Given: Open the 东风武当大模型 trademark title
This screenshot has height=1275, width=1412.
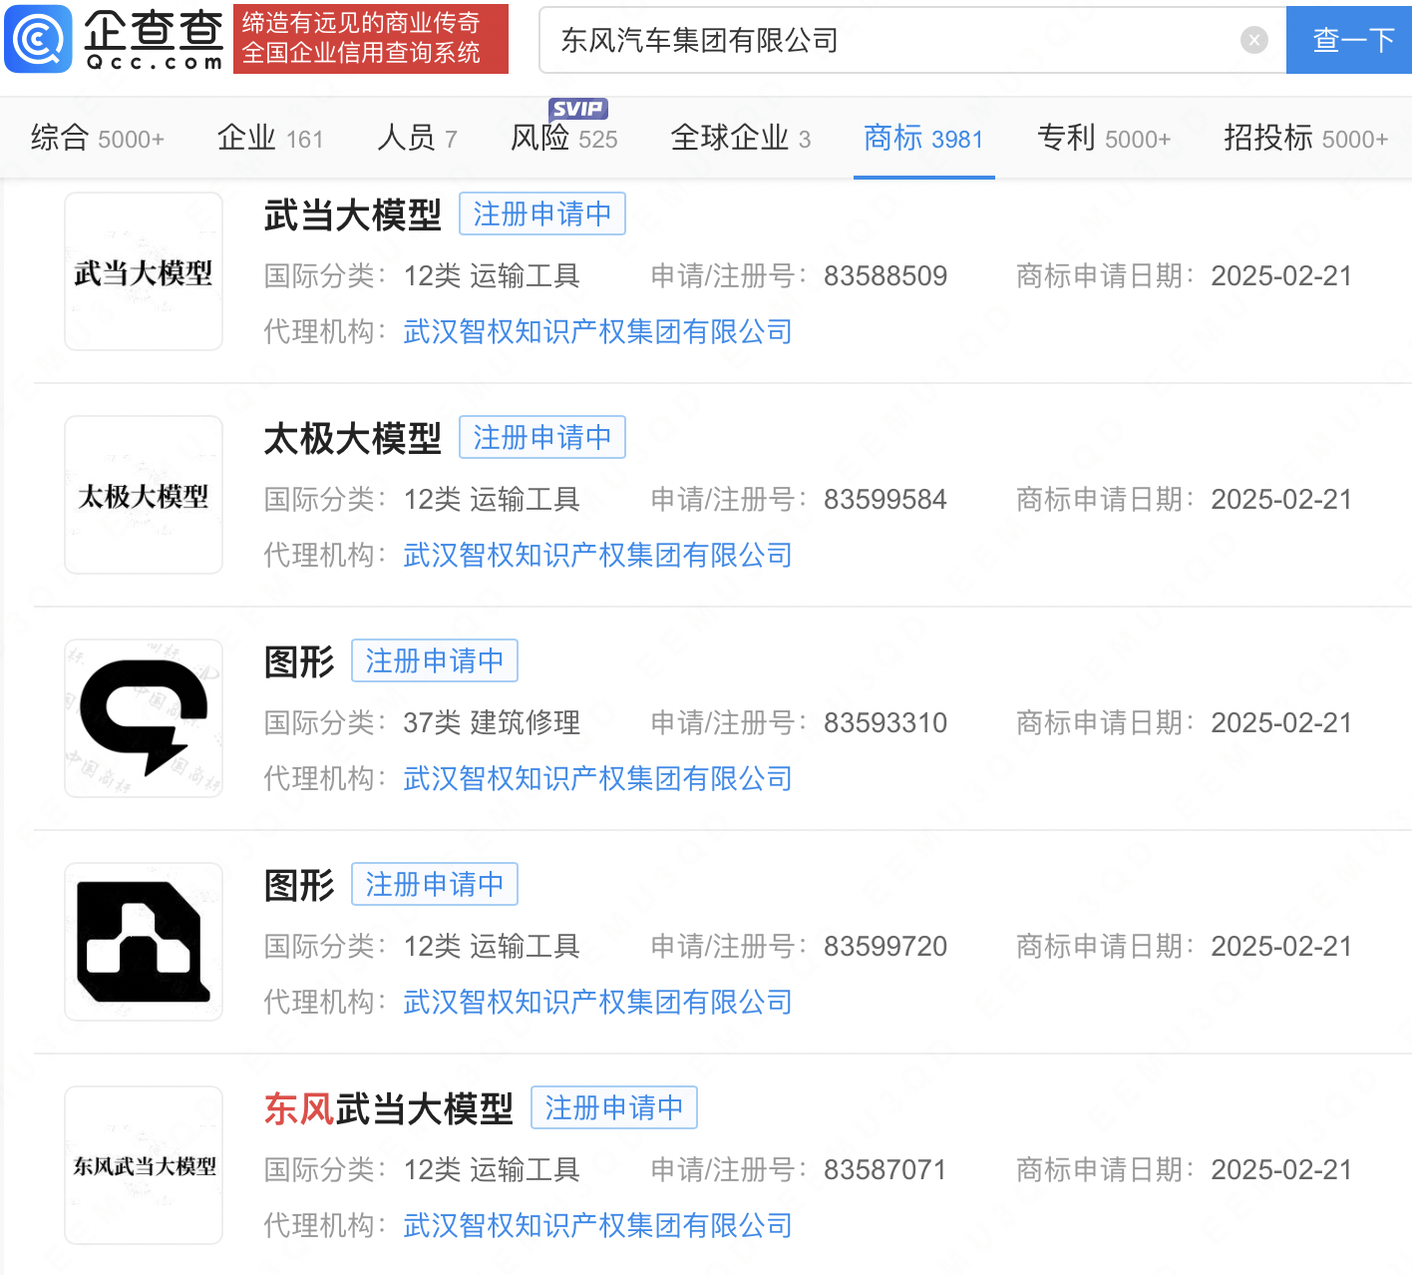Looking at the screenshot, I should coord(388,1108).
